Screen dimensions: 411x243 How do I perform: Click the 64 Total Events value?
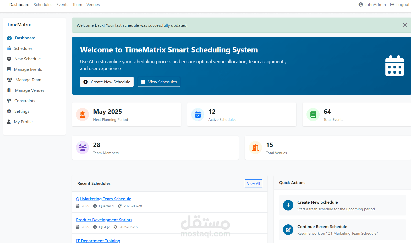click(327, 112)
